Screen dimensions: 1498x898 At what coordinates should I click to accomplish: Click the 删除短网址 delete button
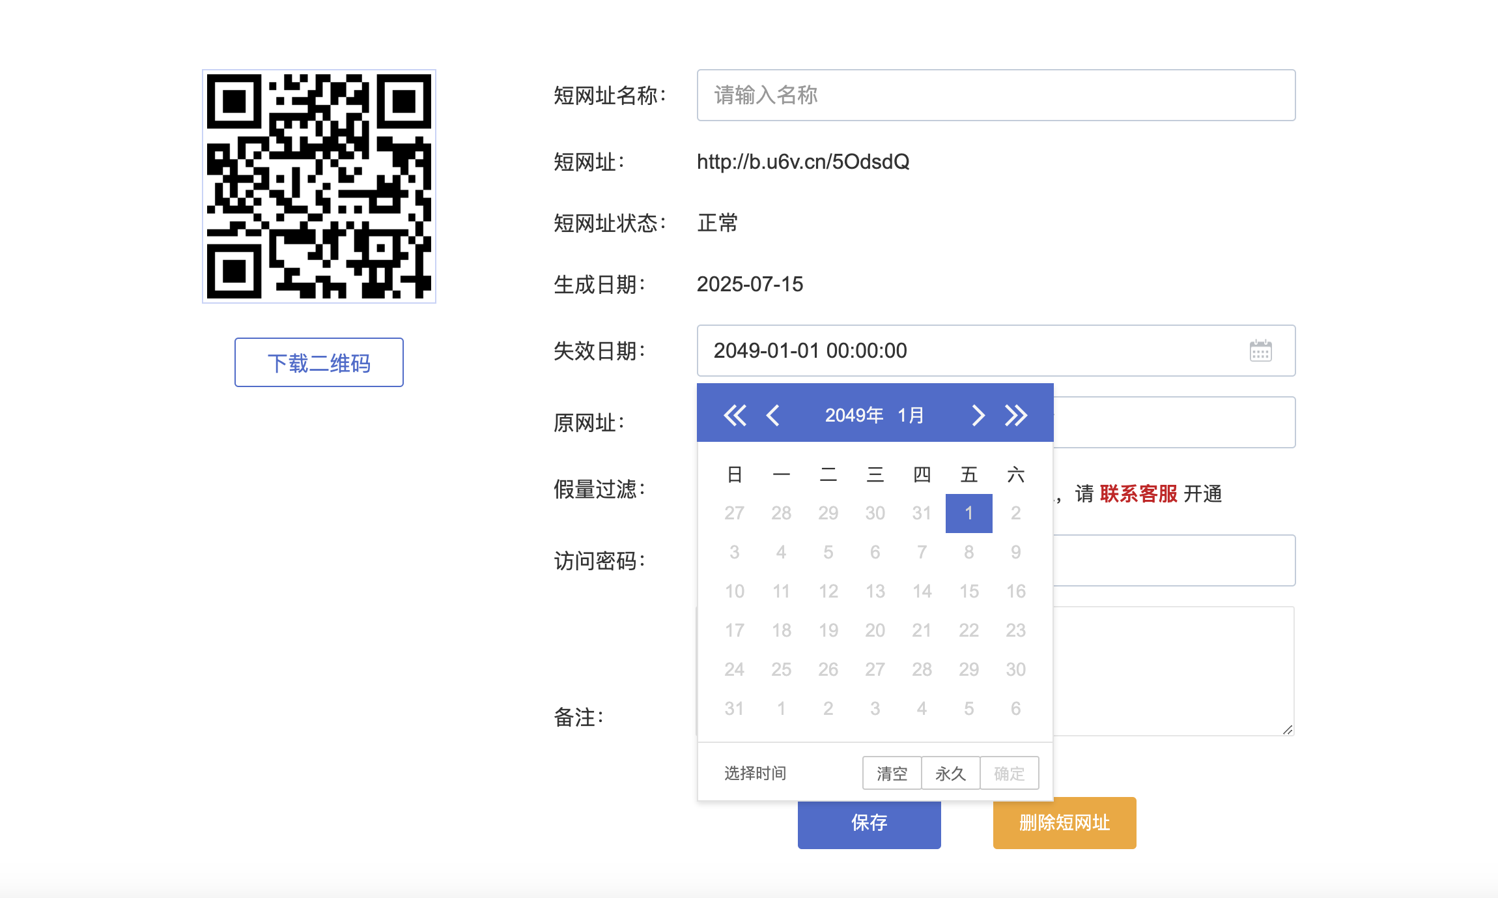coord(1064,823)
